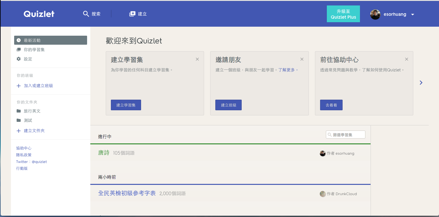Screen dimensions: 439x217
Task: Click the stacked cards icon beside 你的學習集
Action: (19, 50)
